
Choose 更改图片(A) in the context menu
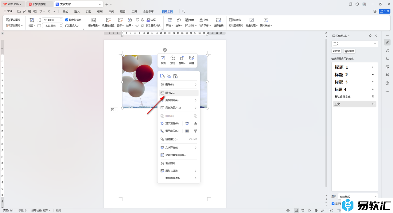point(179,100)
